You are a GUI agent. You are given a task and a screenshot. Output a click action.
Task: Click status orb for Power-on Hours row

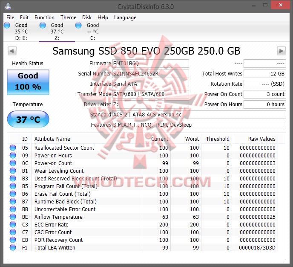(13, 155)
